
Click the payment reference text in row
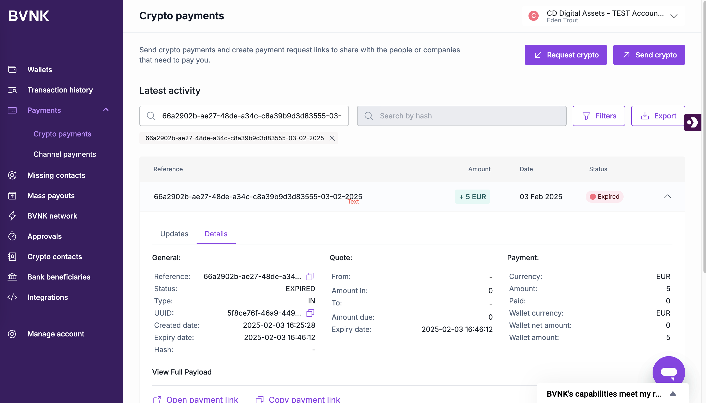click(258, 196)
